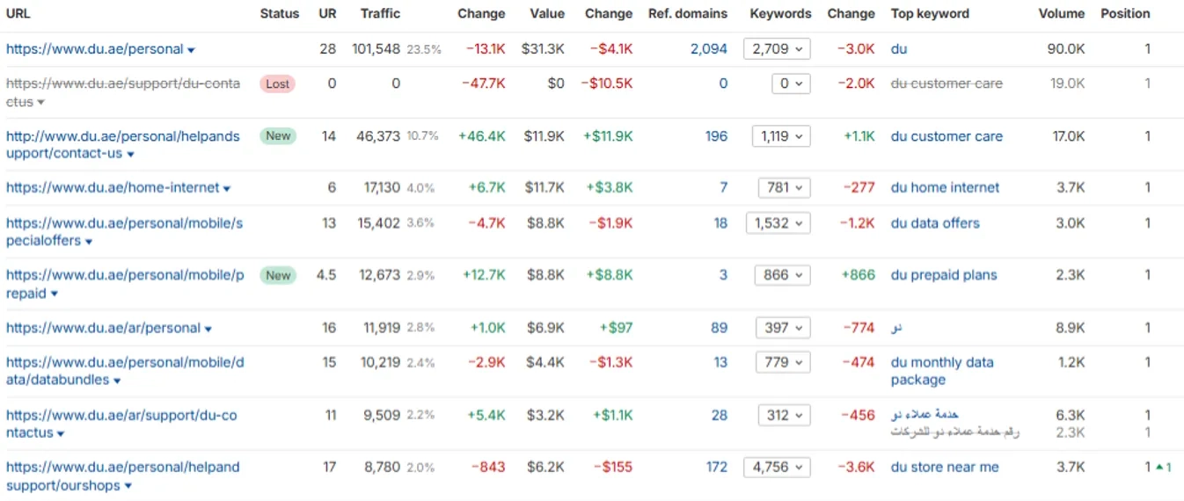Open the 781 keywords dropdown

[x=785, y=187]
